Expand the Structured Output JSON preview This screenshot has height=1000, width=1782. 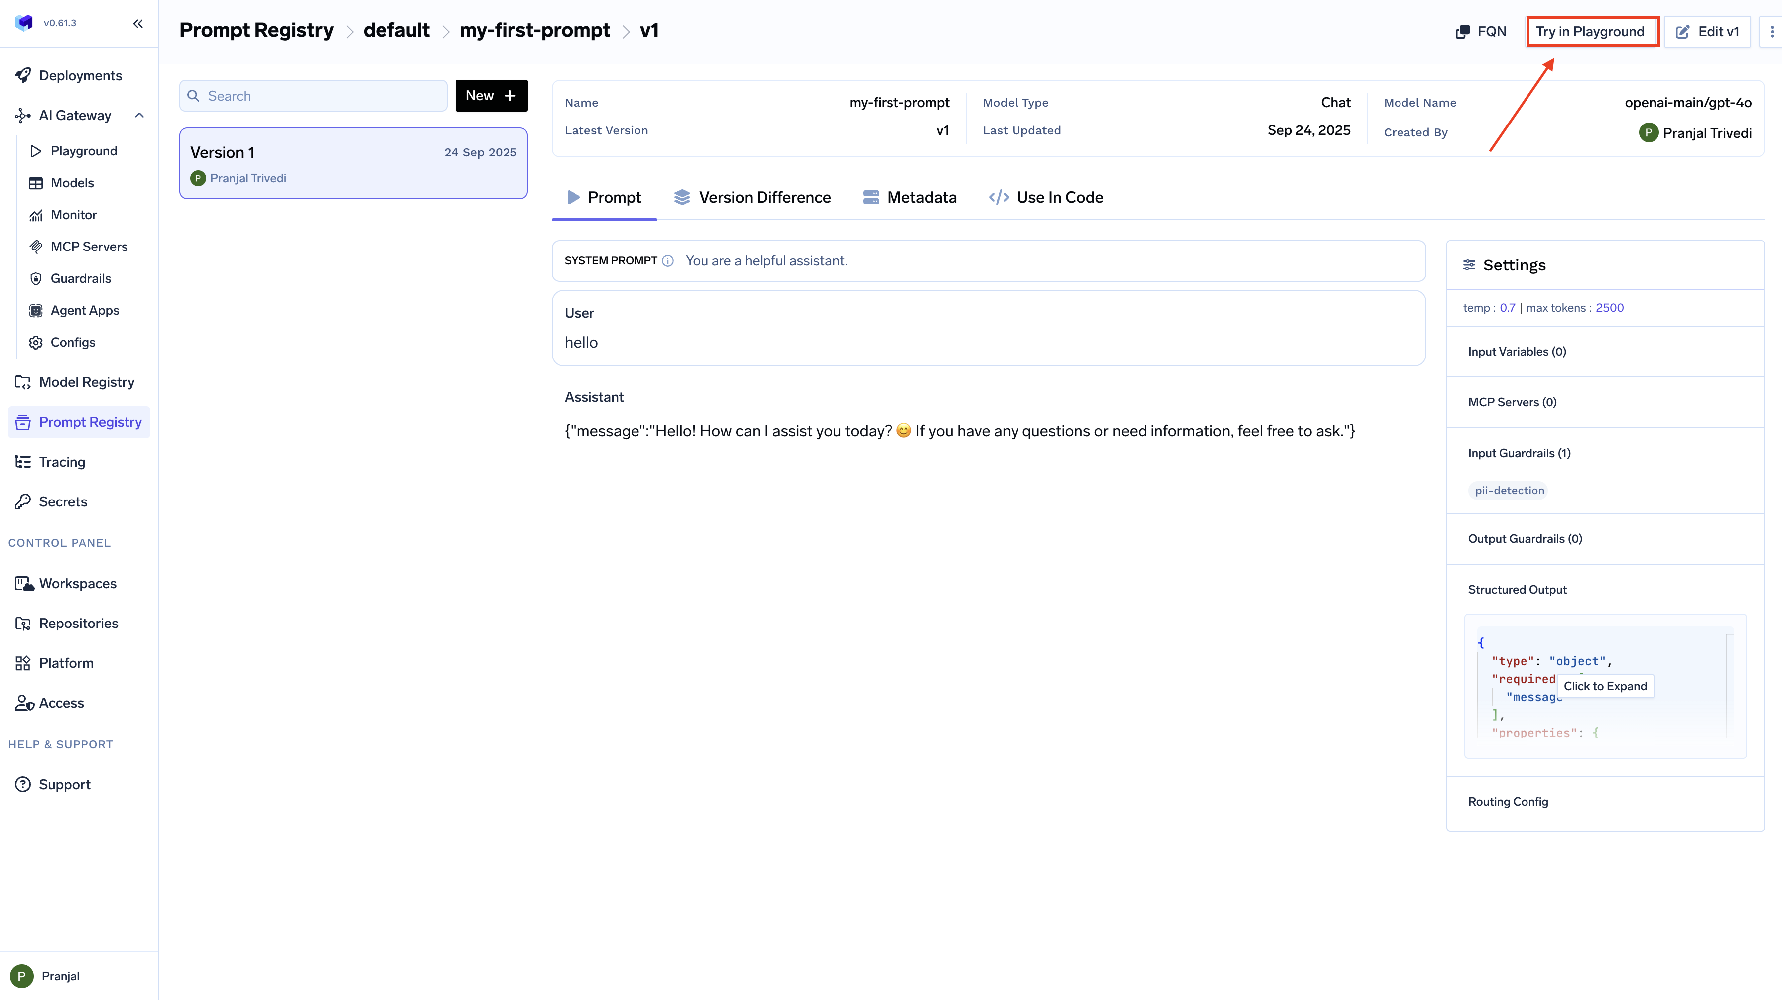click(1604, 686)
